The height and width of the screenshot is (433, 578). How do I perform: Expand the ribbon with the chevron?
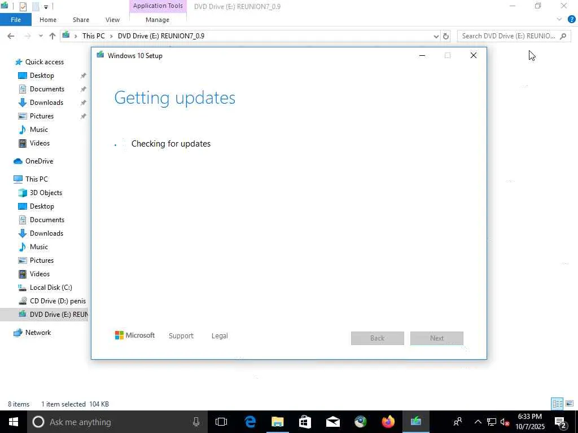click(559, 19)
